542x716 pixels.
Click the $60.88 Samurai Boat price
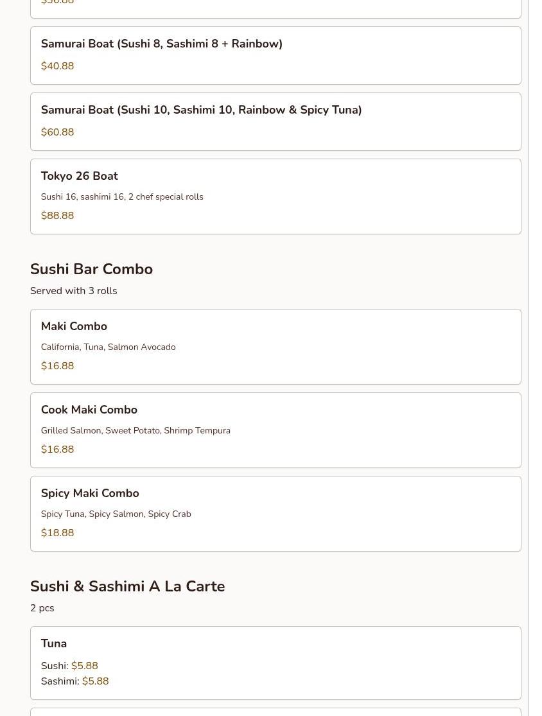coord(57,132)
